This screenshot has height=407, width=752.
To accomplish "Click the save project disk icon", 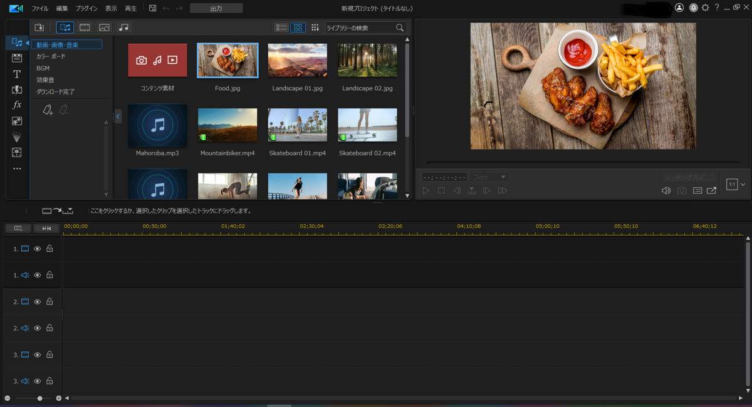I will pyautogui.click(x=152, y=8).
